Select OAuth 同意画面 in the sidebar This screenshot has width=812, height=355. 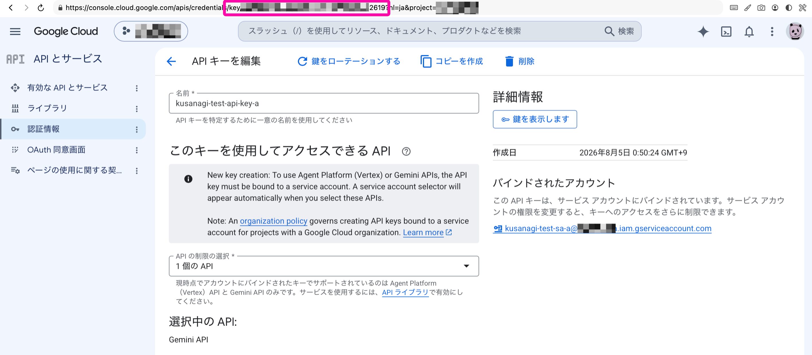(x=56, y=150)
